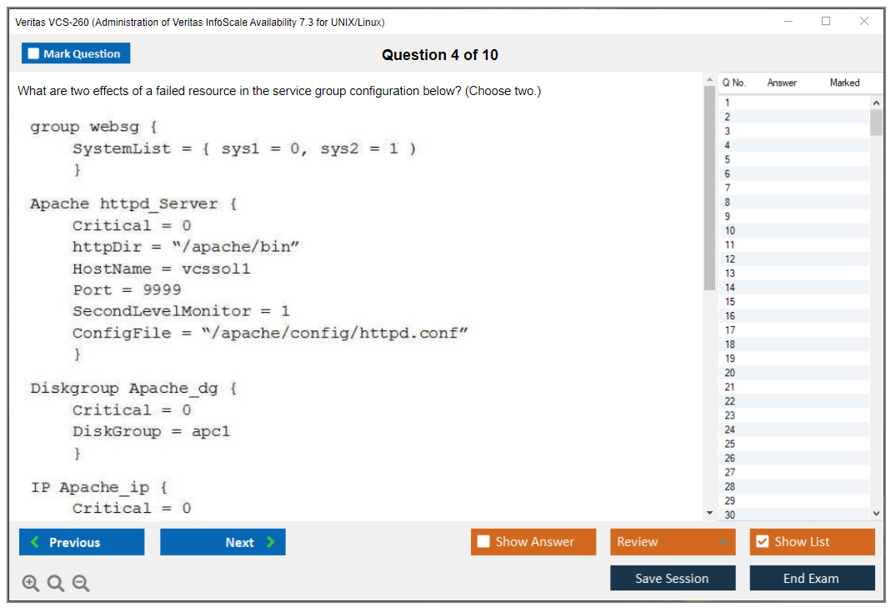The height and width of the screenshot is (613, 896).
Task: Toggle the Mark Question checkbox
Action: tap(34, 53)
